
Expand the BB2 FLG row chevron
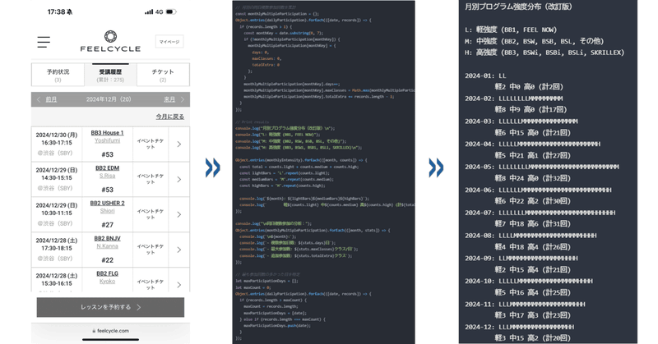pyautogui.click(x=179, y=285)
